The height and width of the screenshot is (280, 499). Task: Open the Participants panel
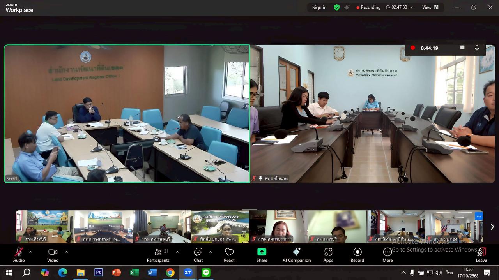[x=158, y=255]
